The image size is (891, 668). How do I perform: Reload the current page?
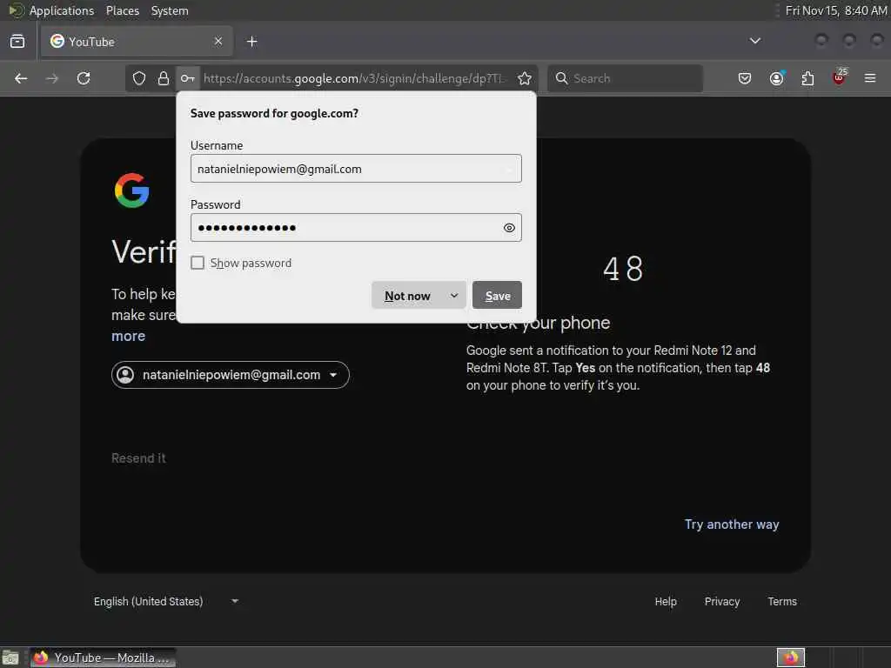coord(84,78)
